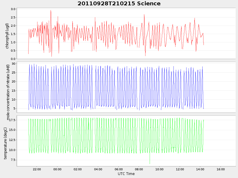This screenshot has height=178, width=238.
Task: Click the 04:00 time tick label
Action: coord(98,169)
